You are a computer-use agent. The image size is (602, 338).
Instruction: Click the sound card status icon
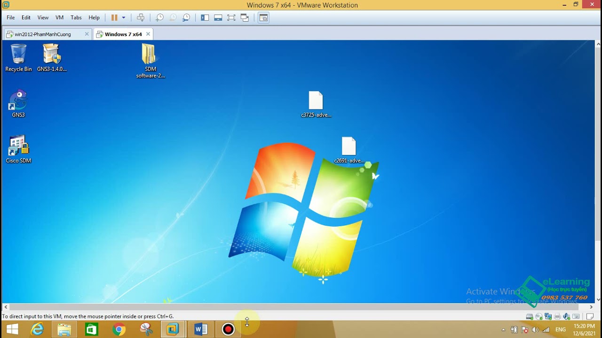566,316
